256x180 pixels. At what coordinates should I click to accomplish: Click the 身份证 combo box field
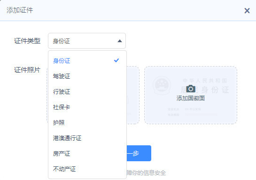[87, 41]
